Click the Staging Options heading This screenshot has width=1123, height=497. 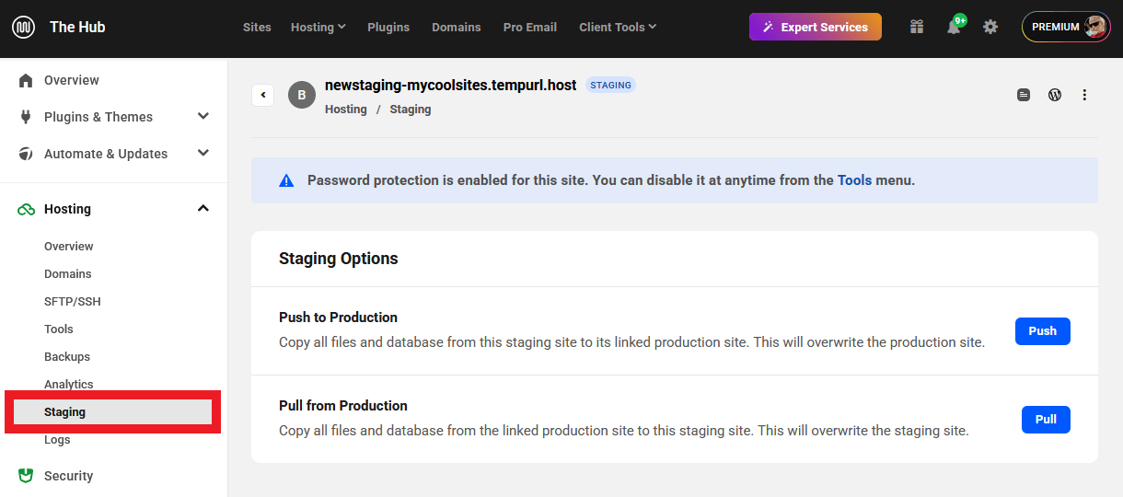point(339,259)
